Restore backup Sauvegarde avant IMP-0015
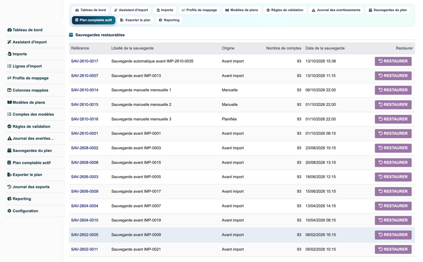This screenshot has height=262, width=423. pos(393,163)
